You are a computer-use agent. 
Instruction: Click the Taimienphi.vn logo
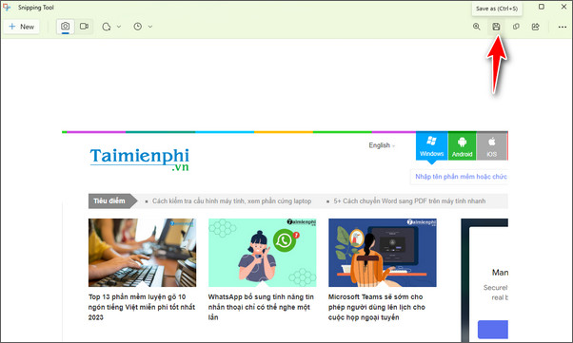(140, 159)
